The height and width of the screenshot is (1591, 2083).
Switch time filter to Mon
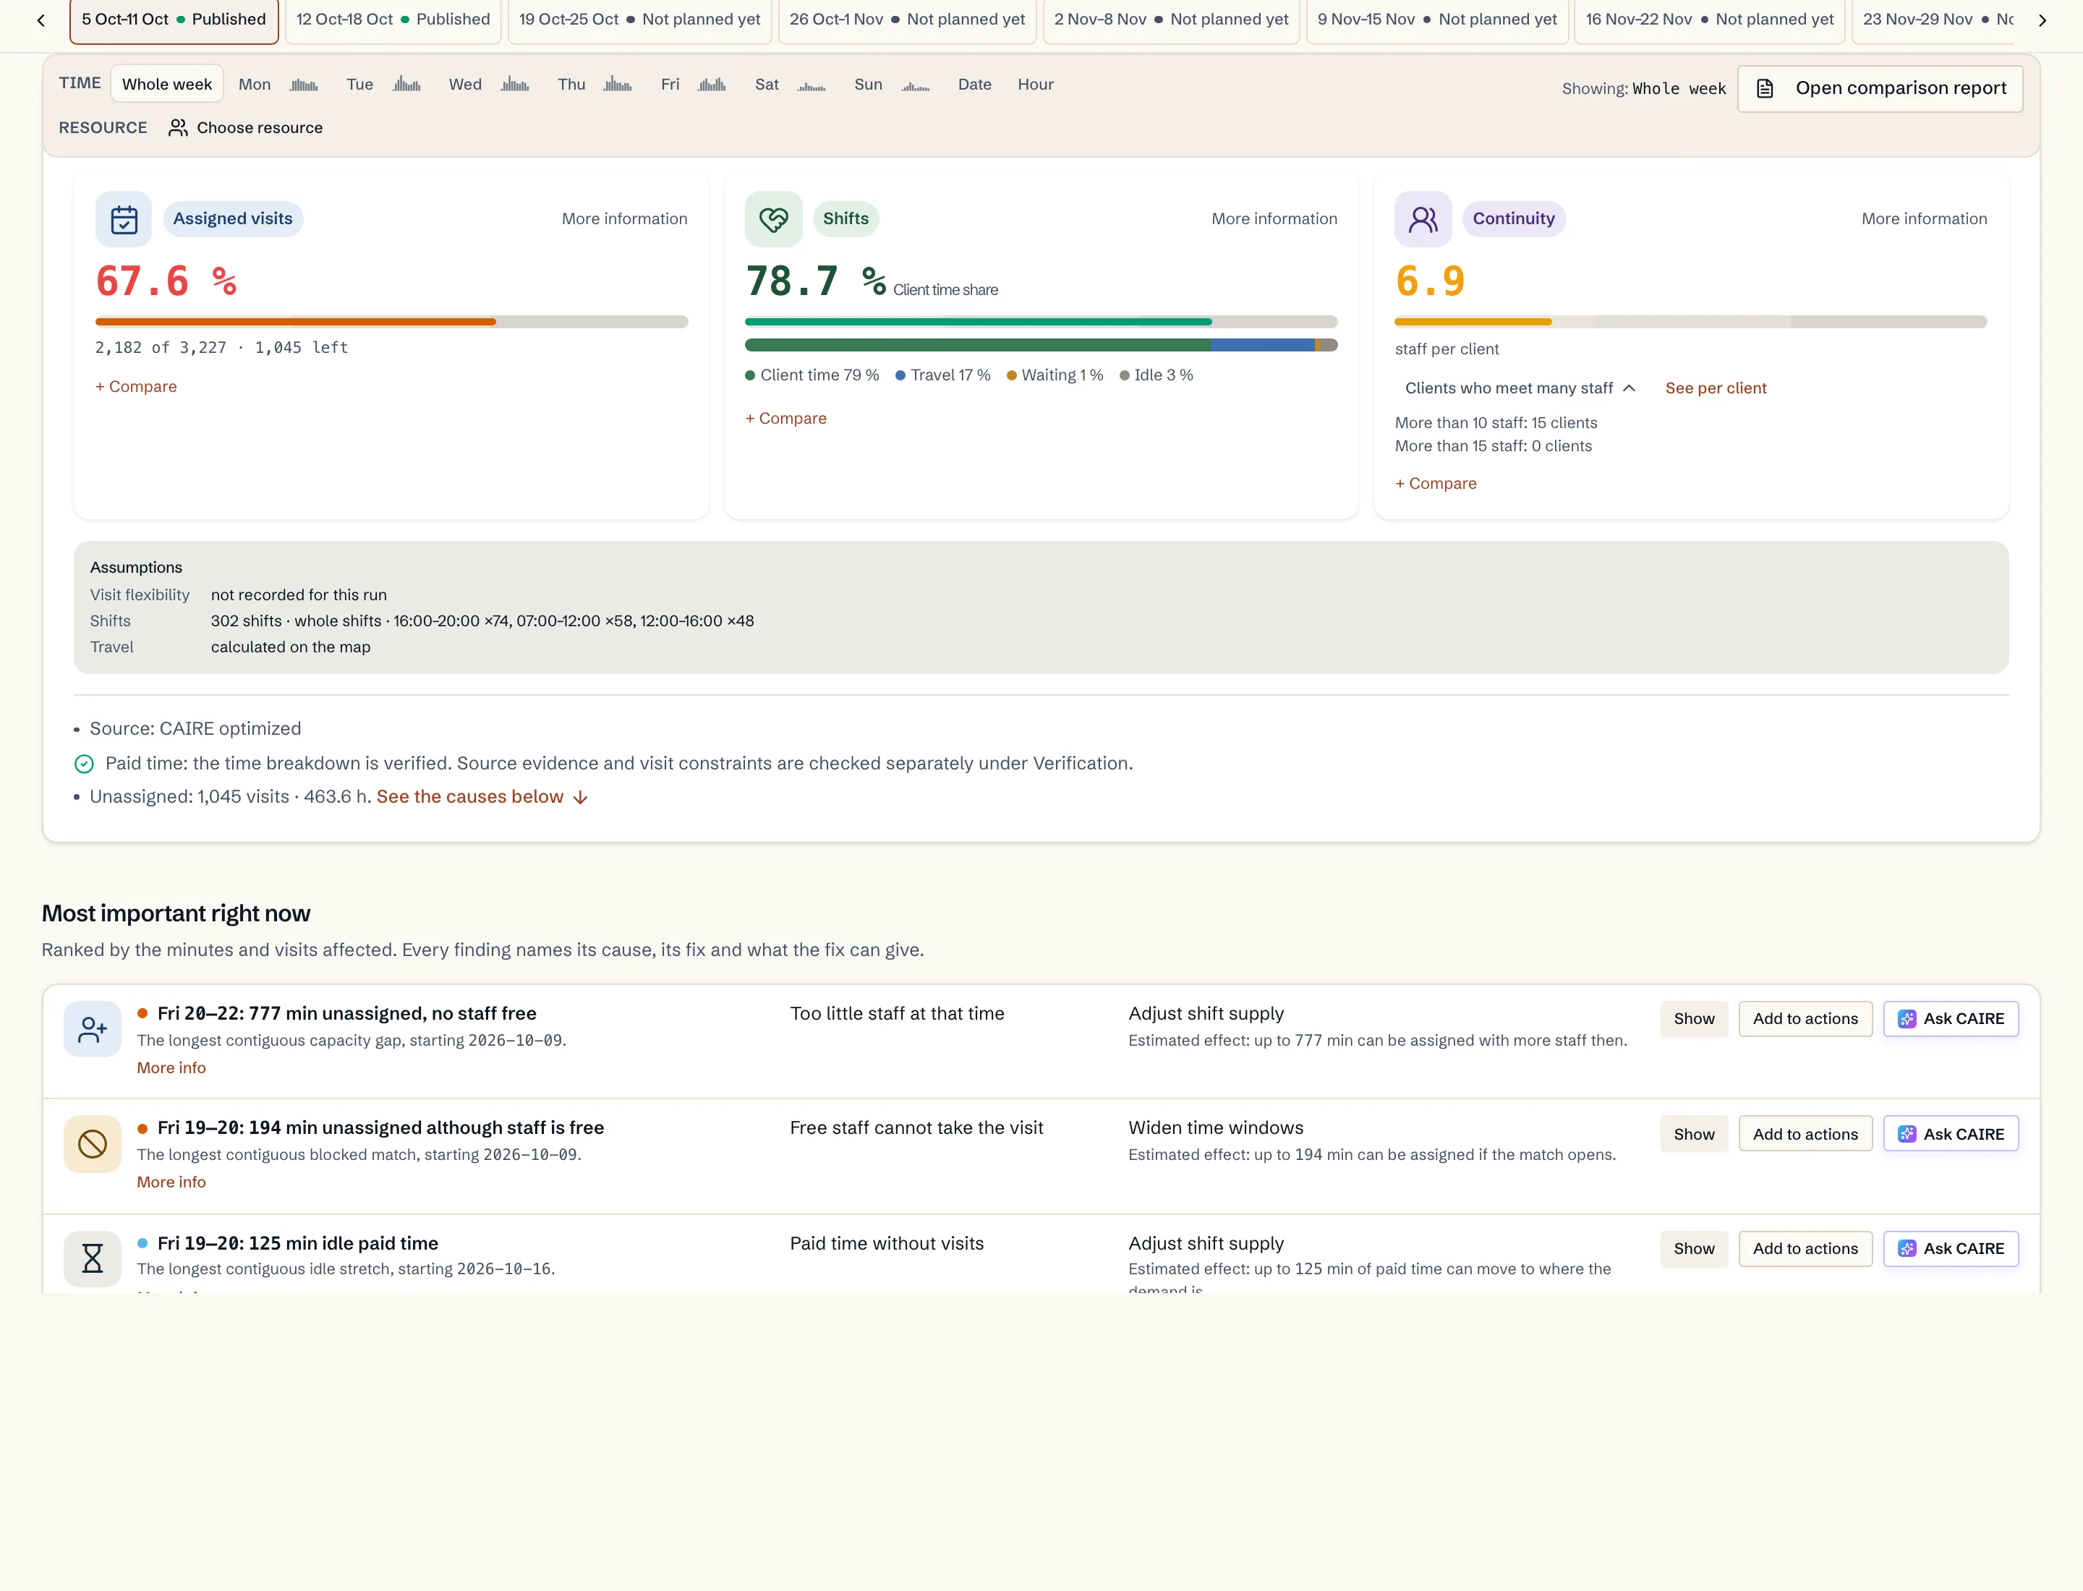255,85
